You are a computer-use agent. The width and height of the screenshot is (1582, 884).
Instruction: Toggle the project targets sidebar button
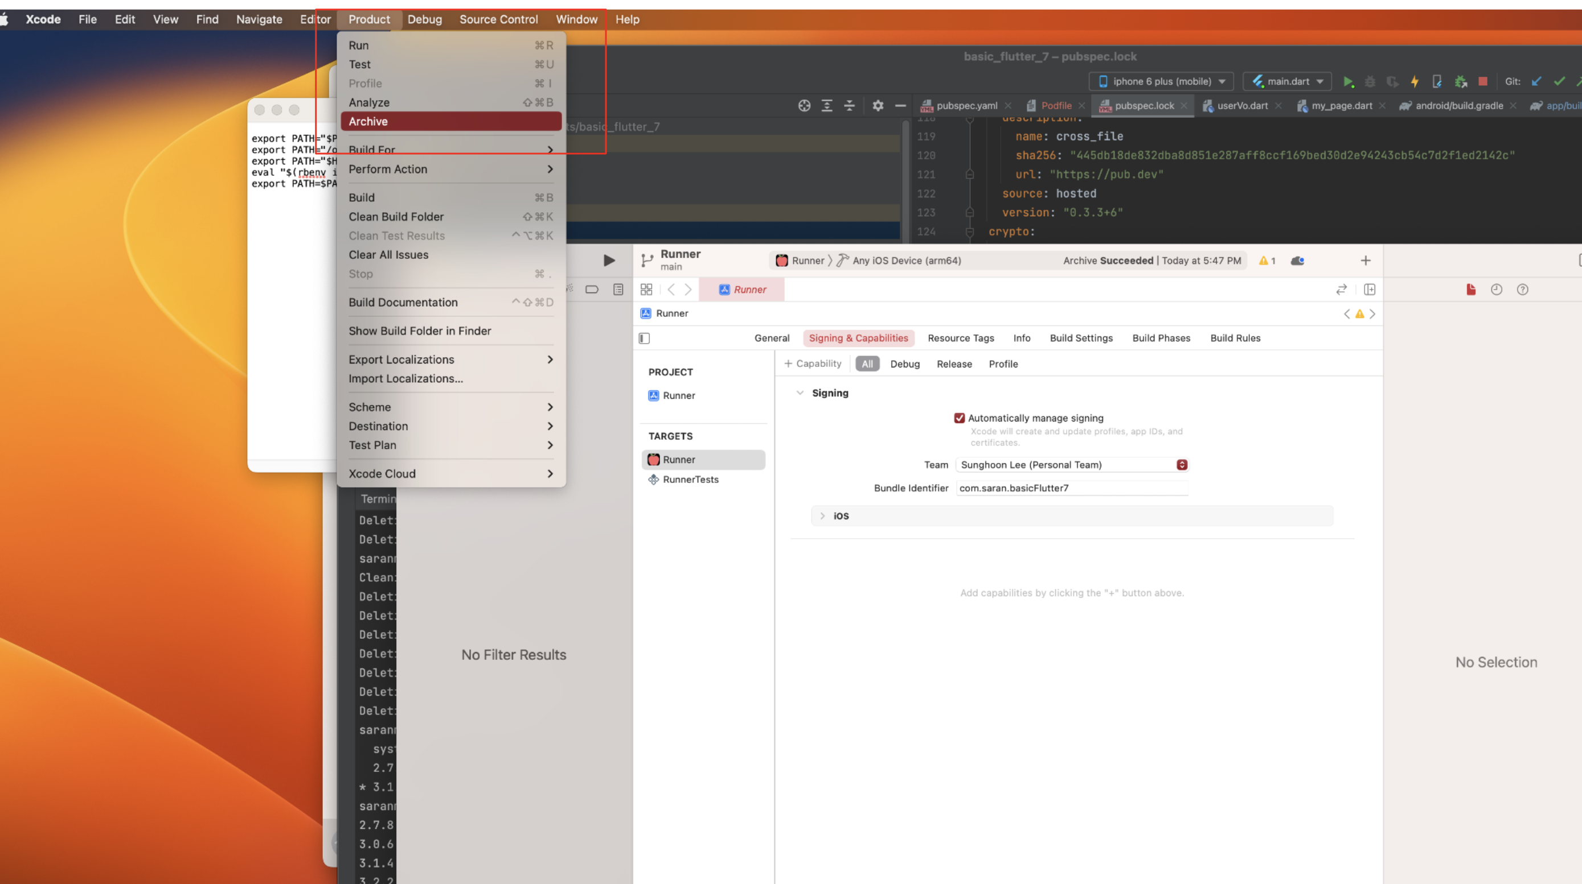644,338
